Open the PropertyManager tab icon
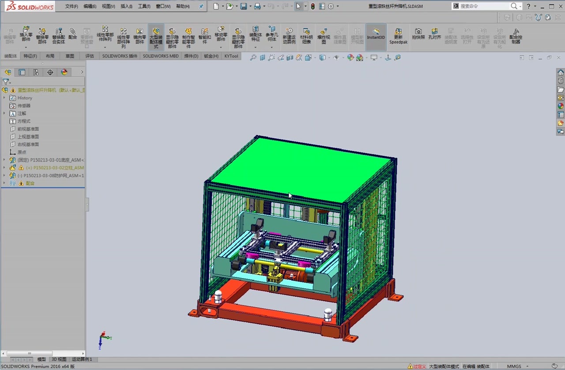 22,72
